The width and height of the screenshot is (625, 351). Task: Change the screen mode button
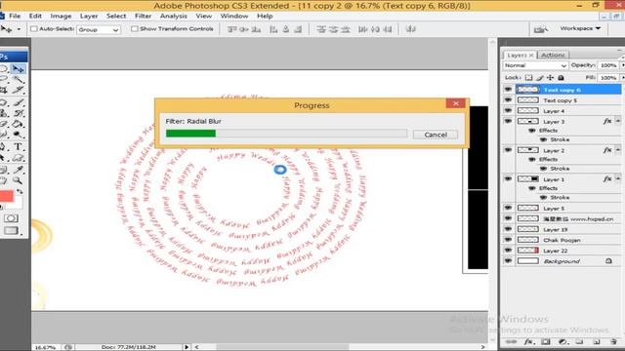point(11,231)
